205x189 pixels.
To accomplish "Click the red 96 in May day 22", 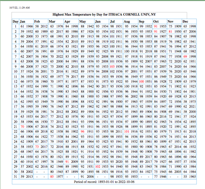I will click(x=82, y=132).
